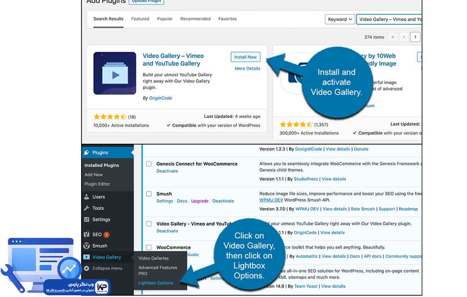Tick the Smush plugin checkbox
The image size is (467, 297).
coord(149,194)
